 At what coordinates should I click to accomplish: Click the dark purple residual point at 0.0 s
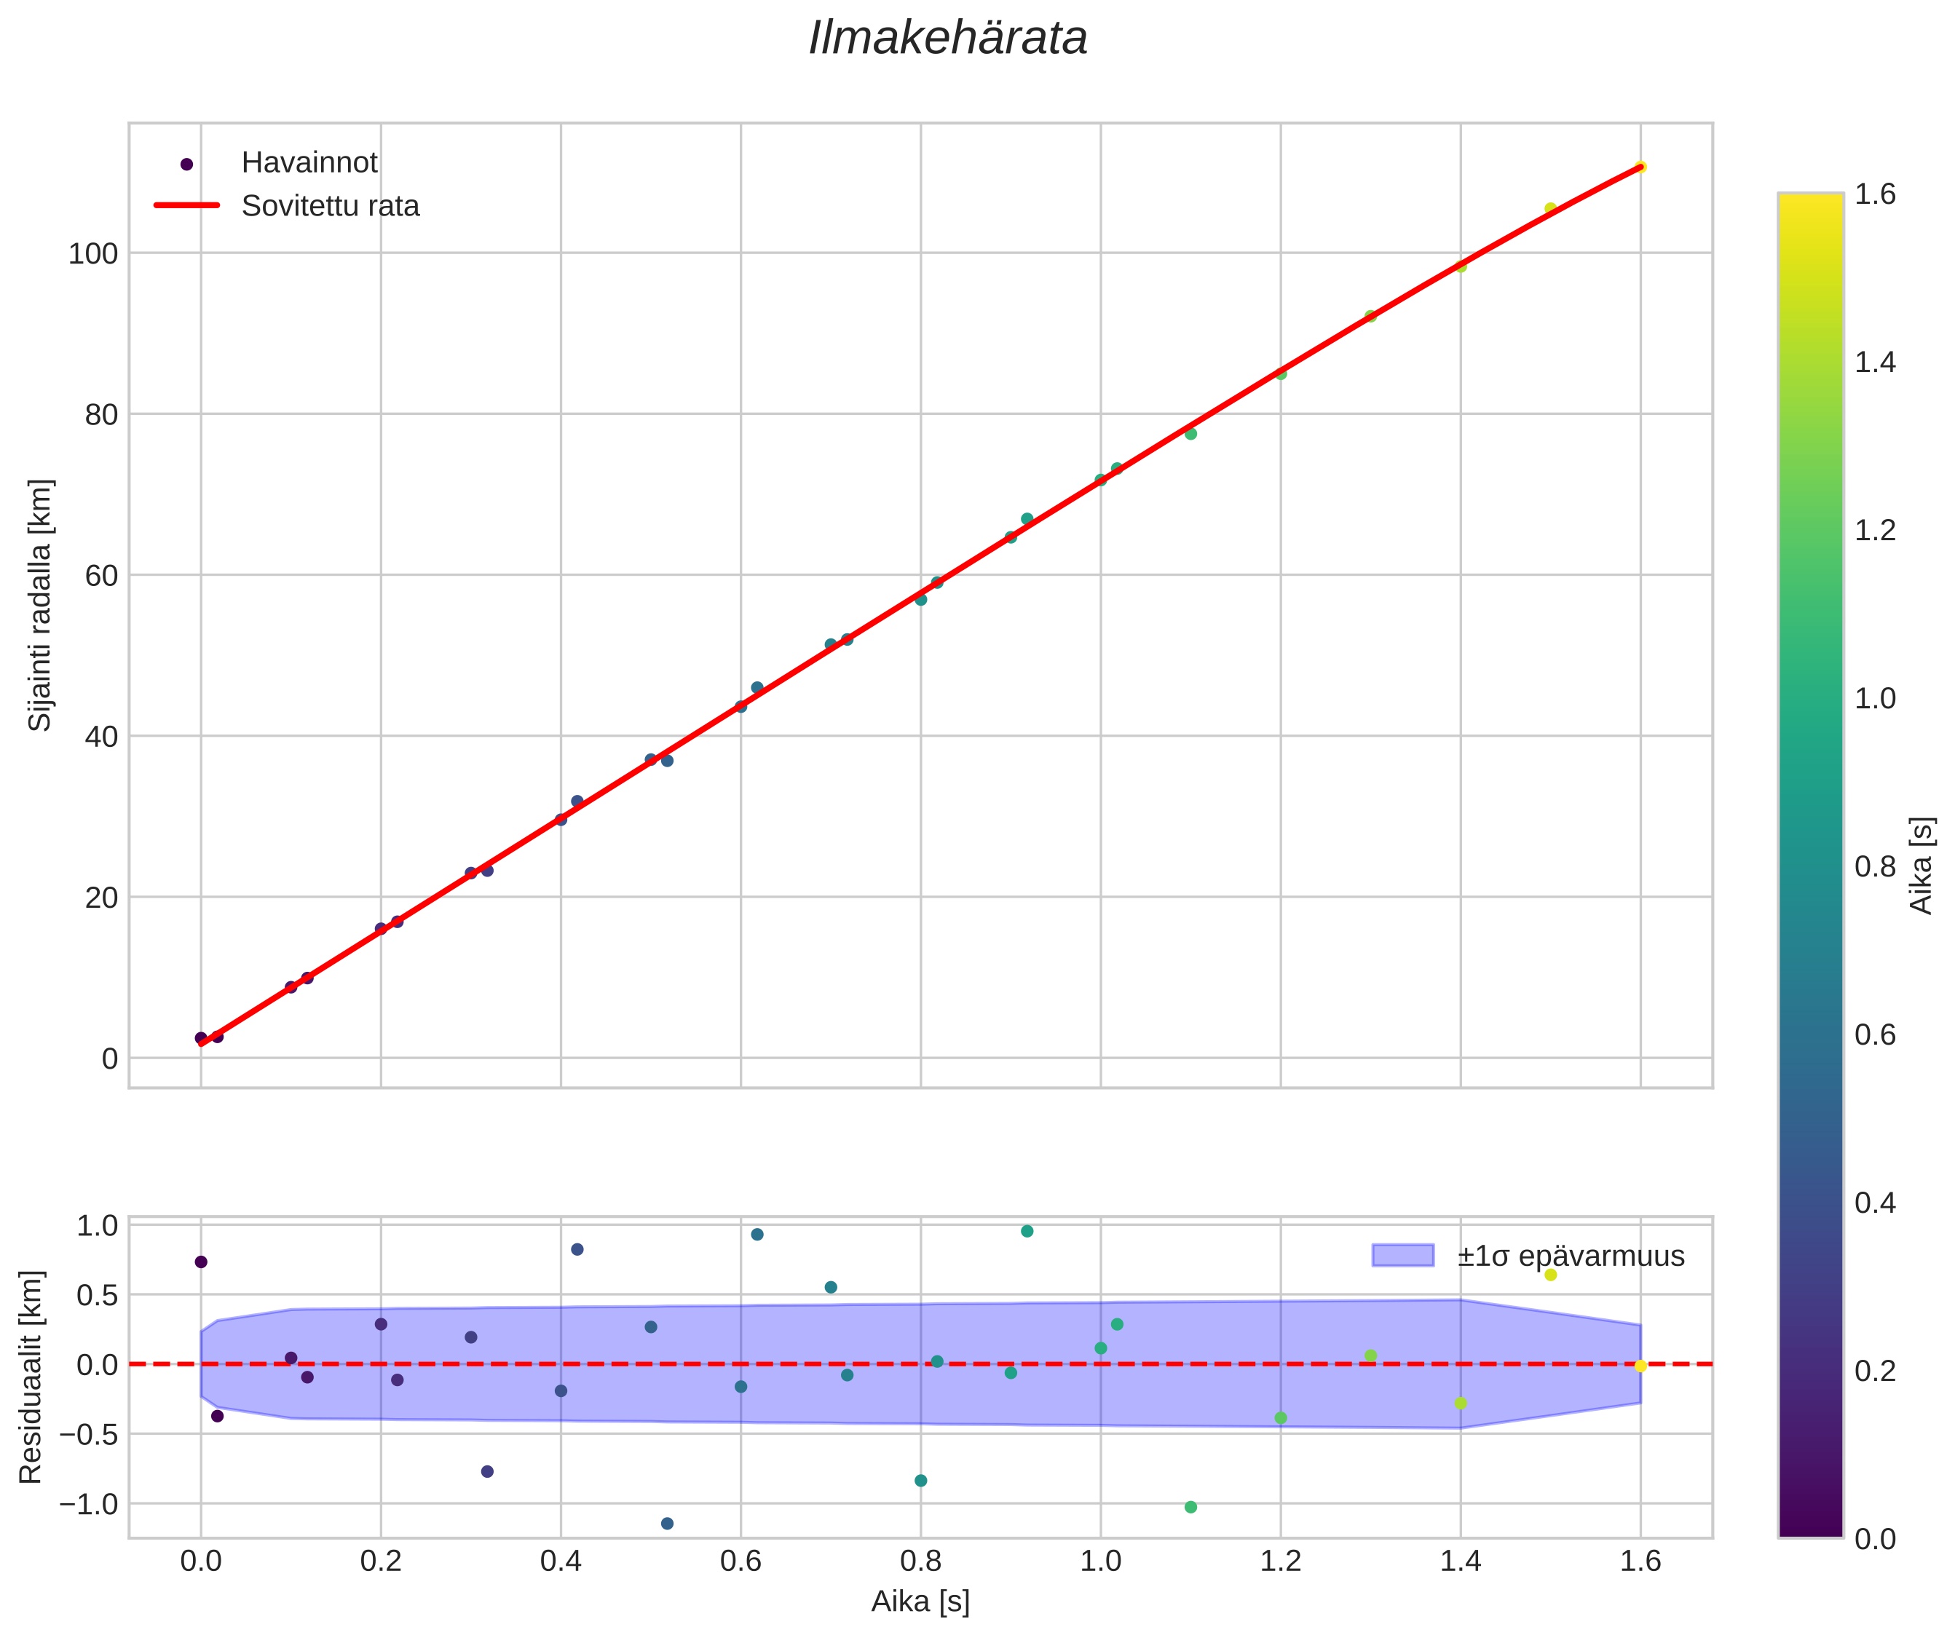click(x=201, y=1262)
